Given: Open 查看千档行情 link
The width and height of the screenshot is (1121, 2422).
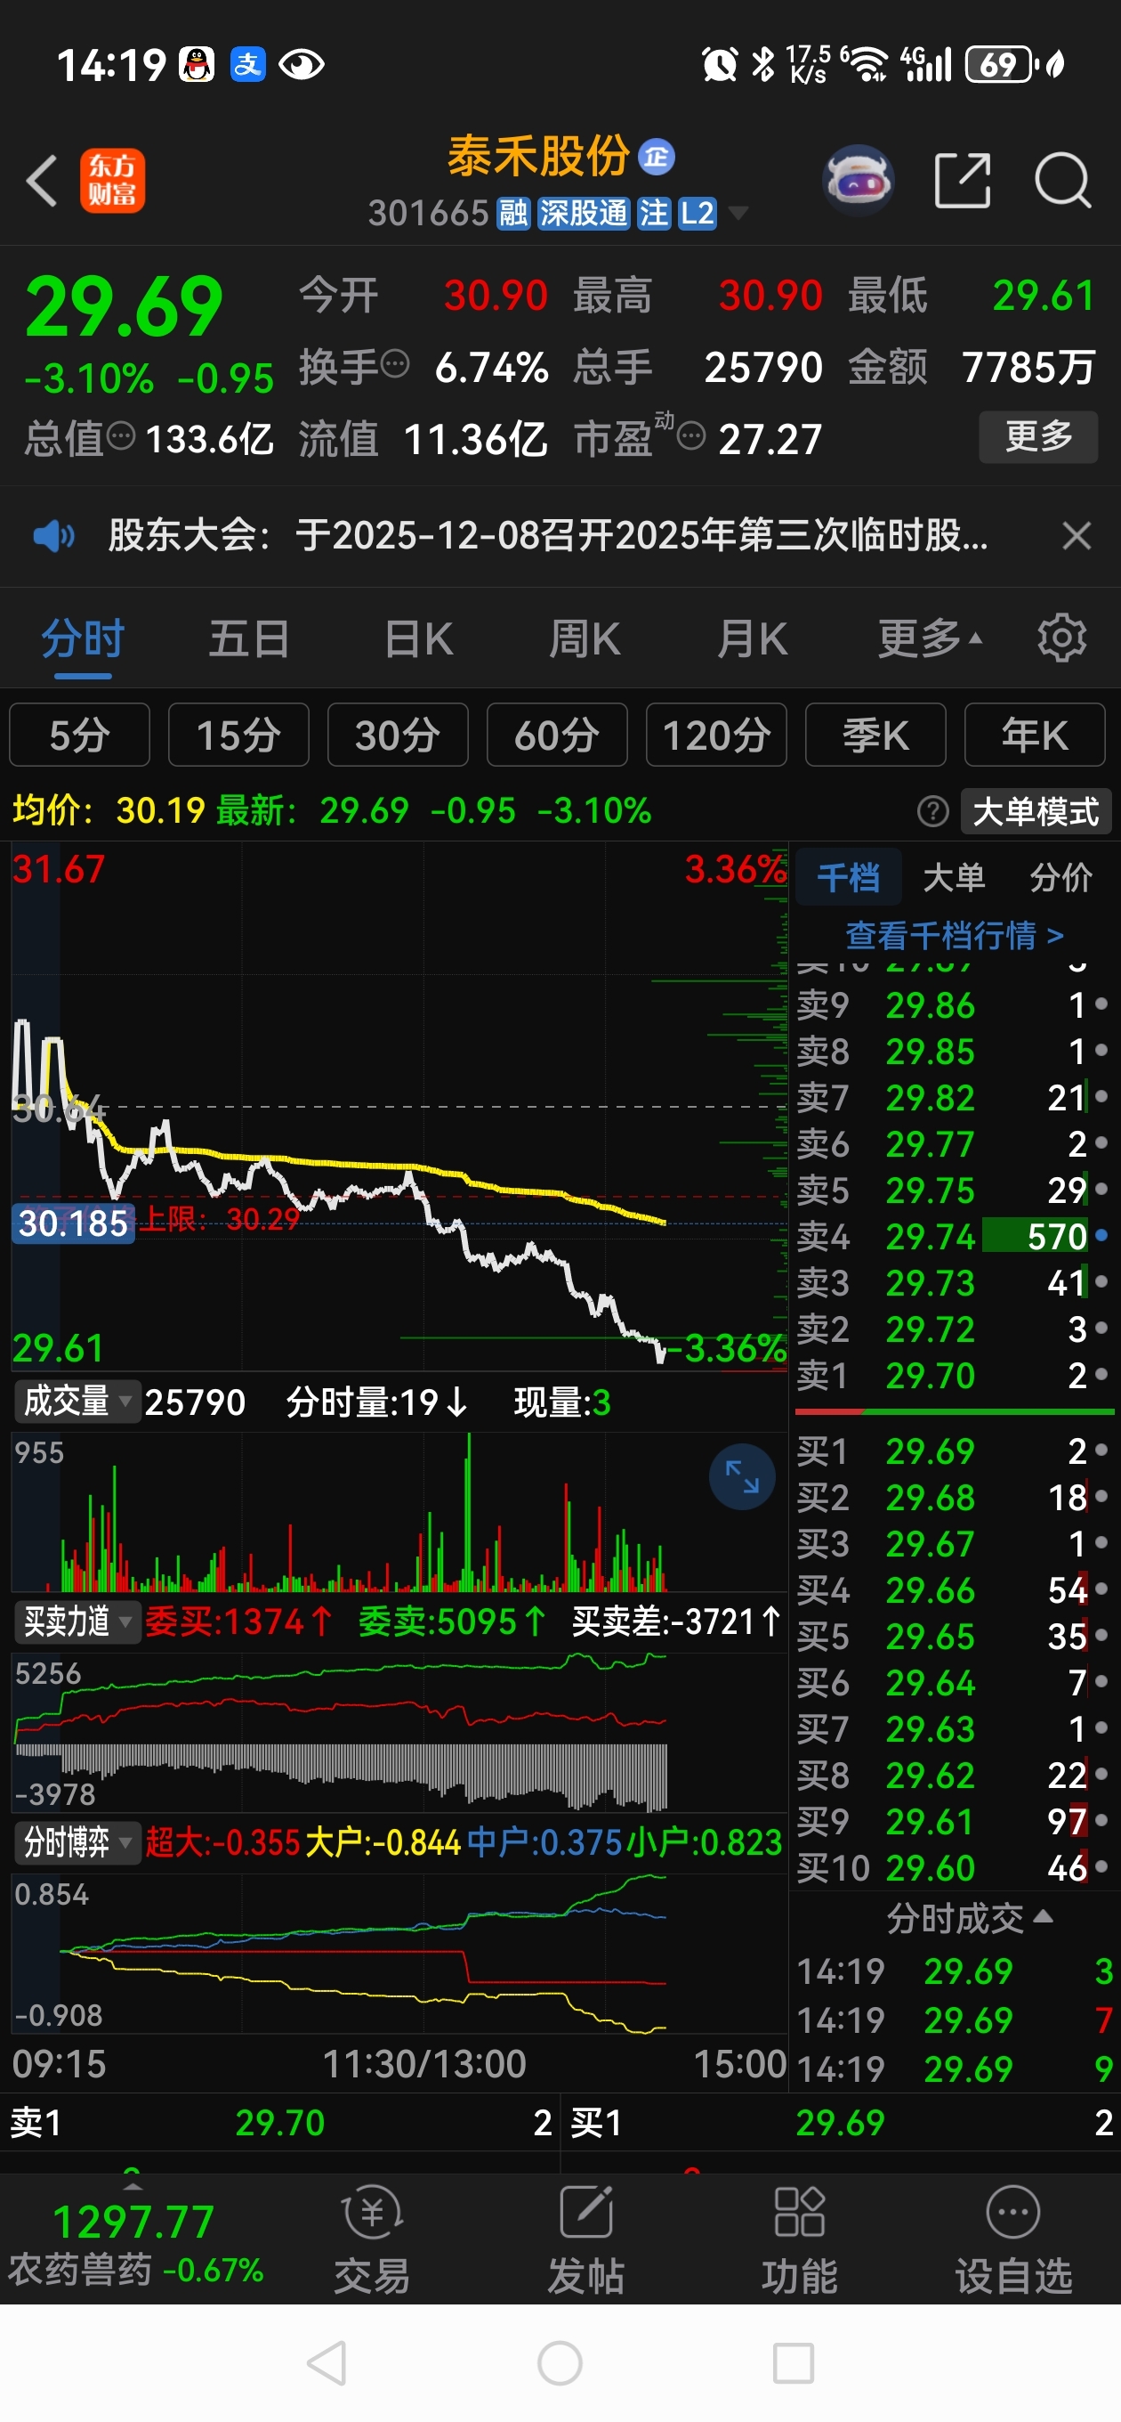Looking at the screenshot, I should coord(954,935).
